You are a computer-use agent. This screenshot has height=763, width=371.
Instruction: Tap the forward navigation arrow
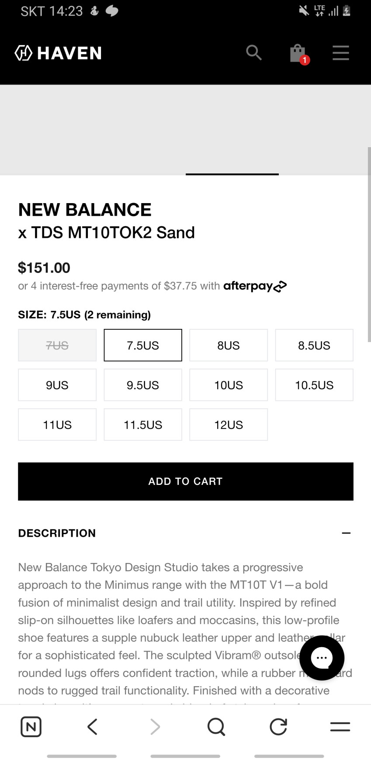155,727
